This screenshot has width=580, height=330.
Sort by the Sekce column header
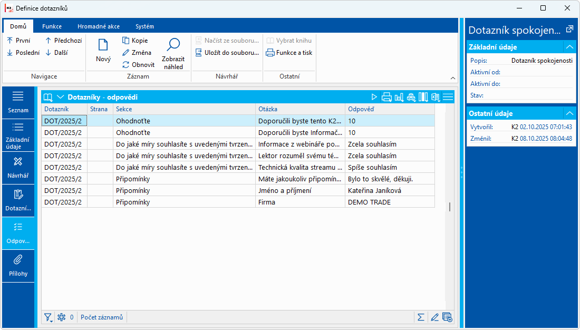pos(184,109)
